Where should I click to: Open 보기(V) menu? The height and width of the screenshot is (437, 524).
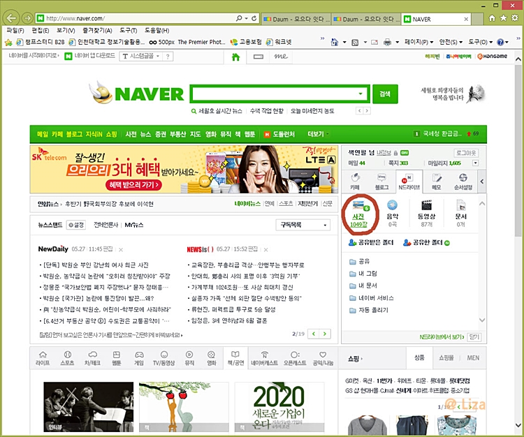point(66,31)
